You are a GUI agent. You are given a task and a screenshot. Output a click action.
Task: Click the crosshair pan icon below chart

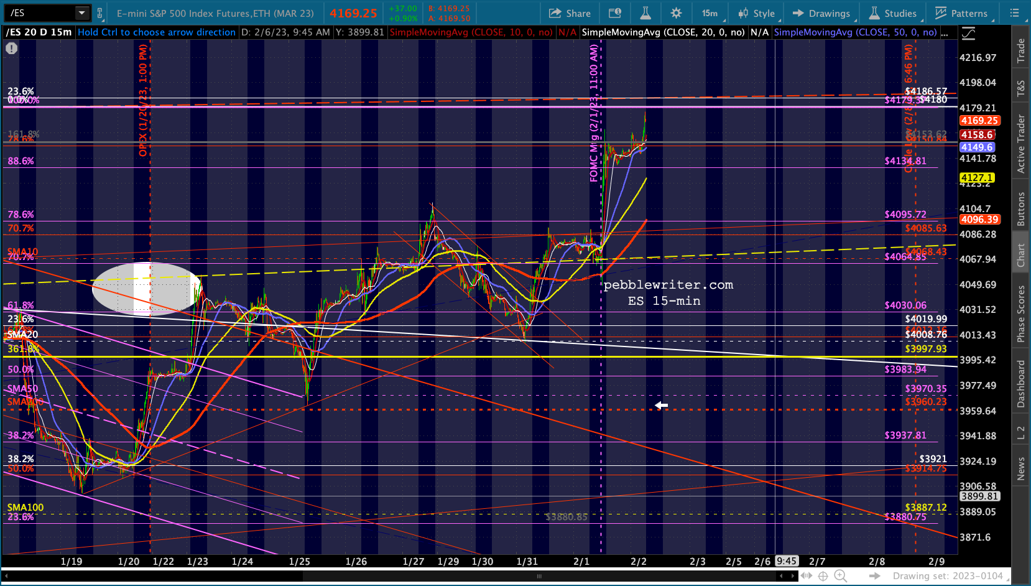click(x=823, y=576)
